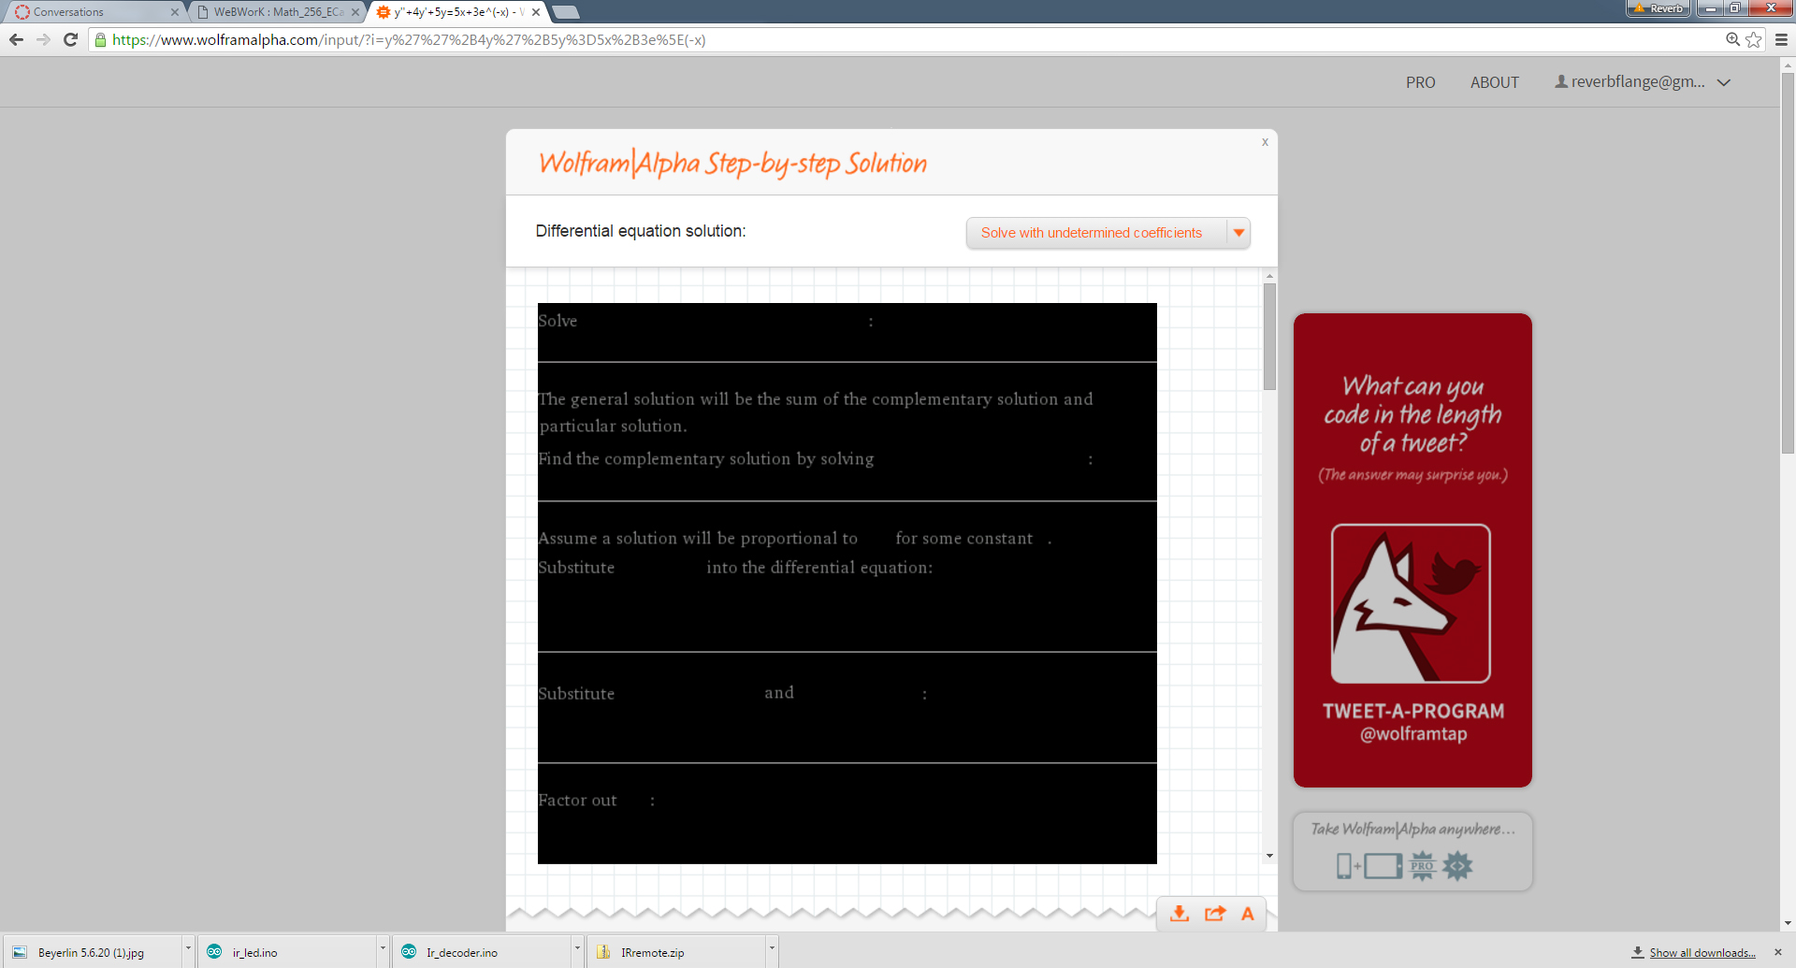Click the solution panel scrollbar thumb
Image resolution: width=1796 pixels, height=968 pixels.
point(1269,336)
